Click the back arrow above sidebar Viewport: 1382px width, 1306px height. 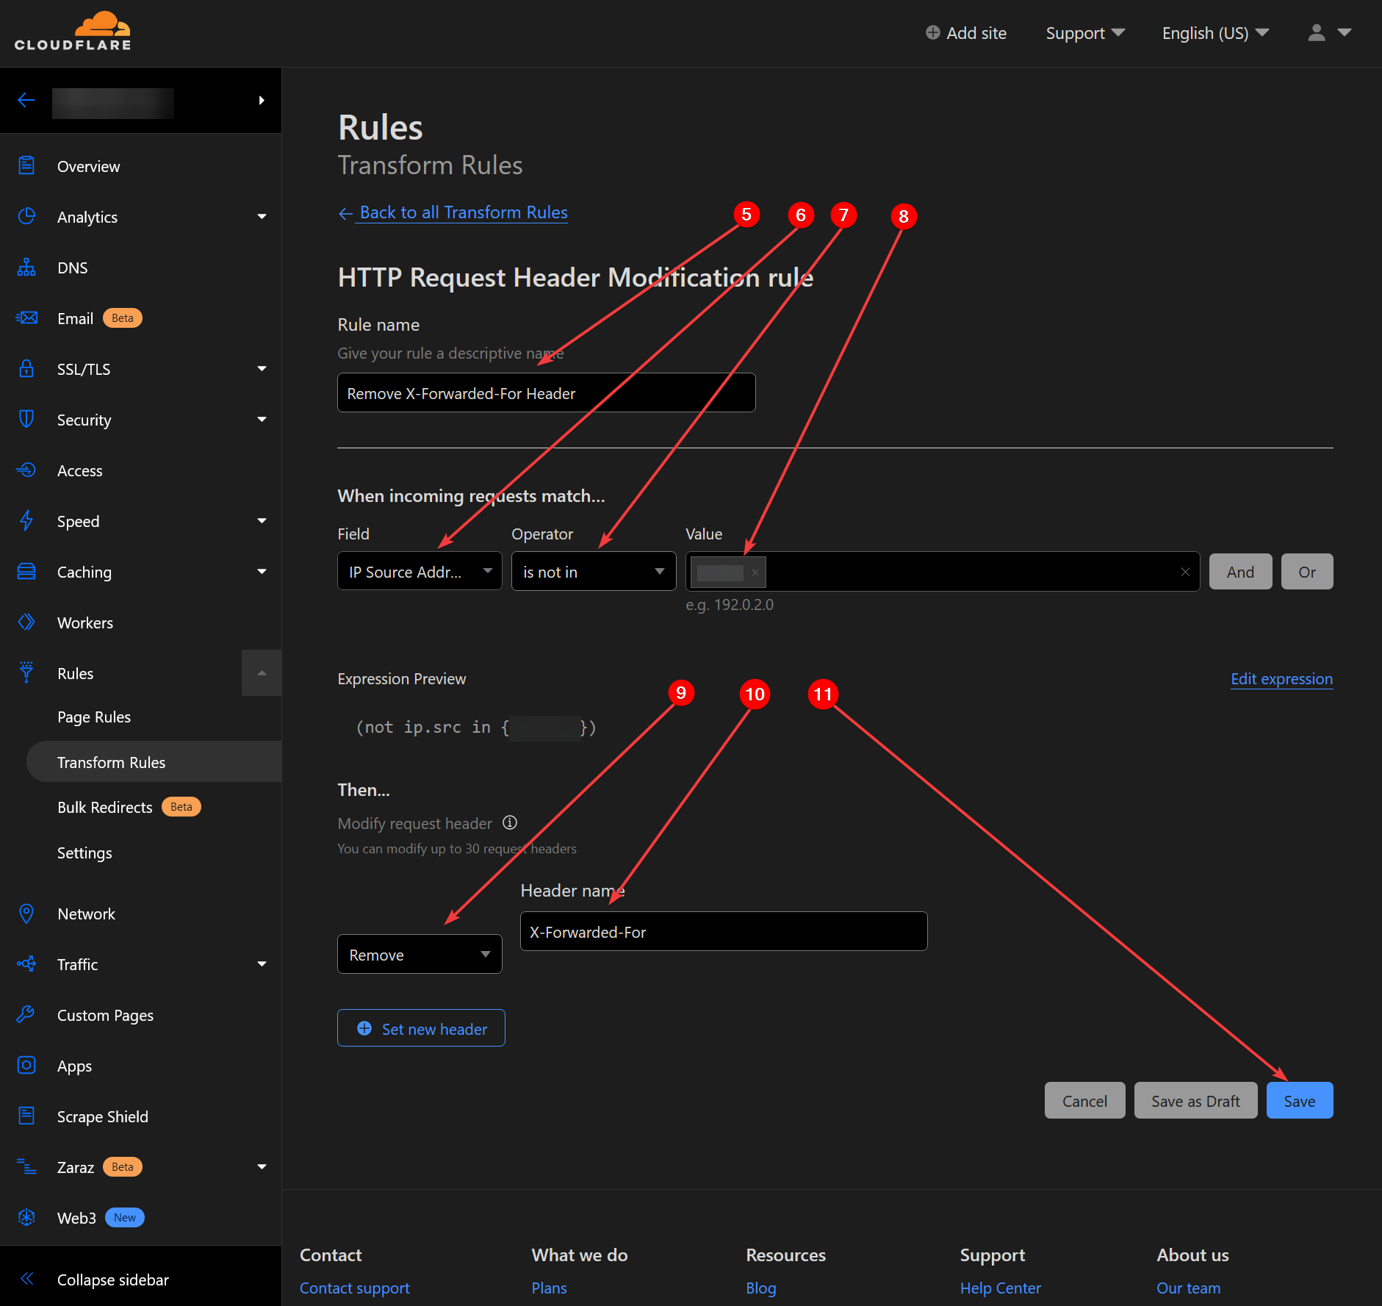pos(26,101)
